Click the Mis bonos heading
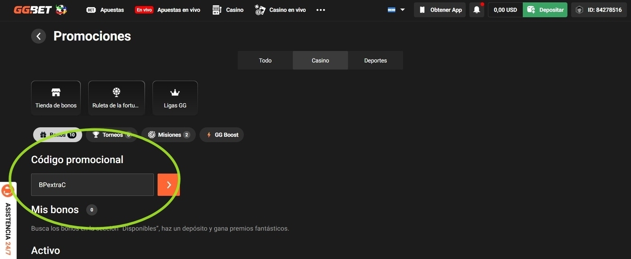The width and height of the screenshot is (631, 259). tap(55, 209)
